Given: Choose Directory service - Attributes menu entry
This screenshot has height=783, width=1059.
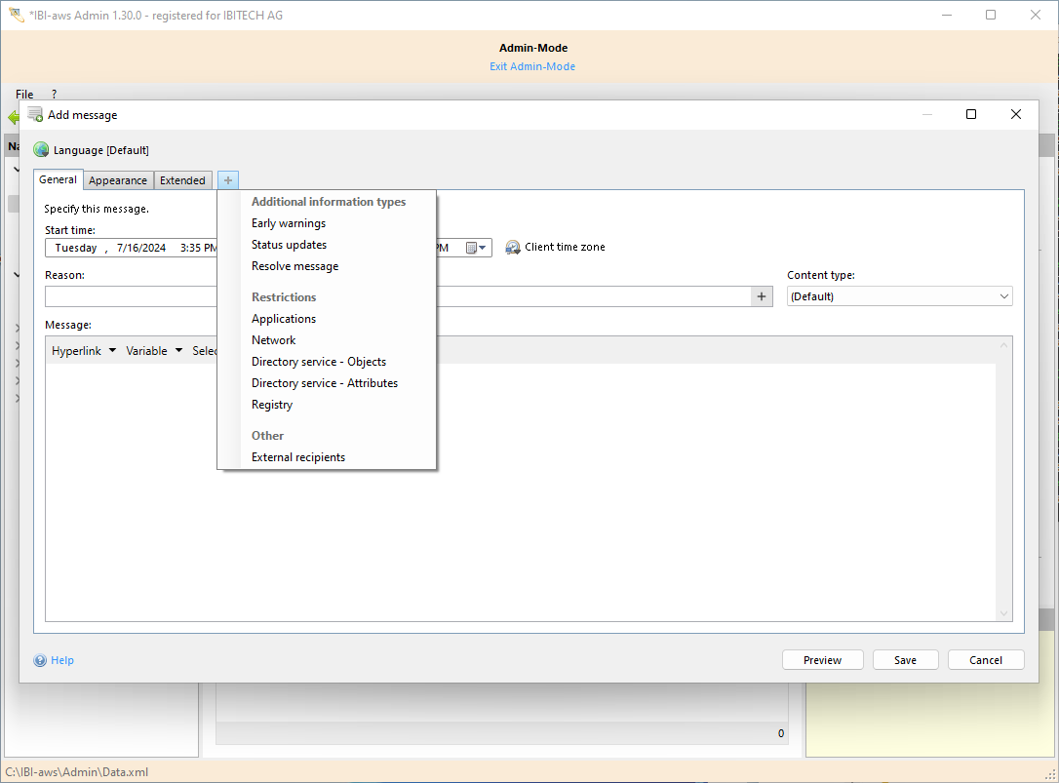Looking at the screenshot, I should 325,383.
